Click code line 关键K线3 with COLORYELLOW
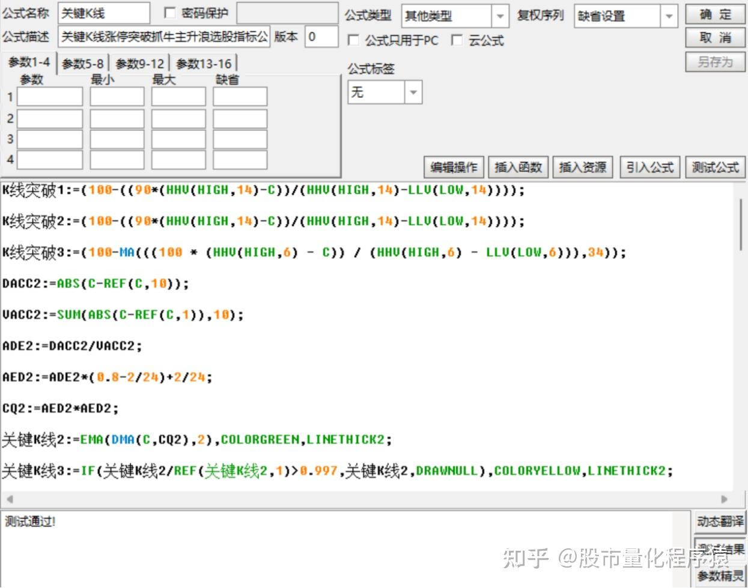The width and height of the screenshot is (748, 588). coord(338,471)
